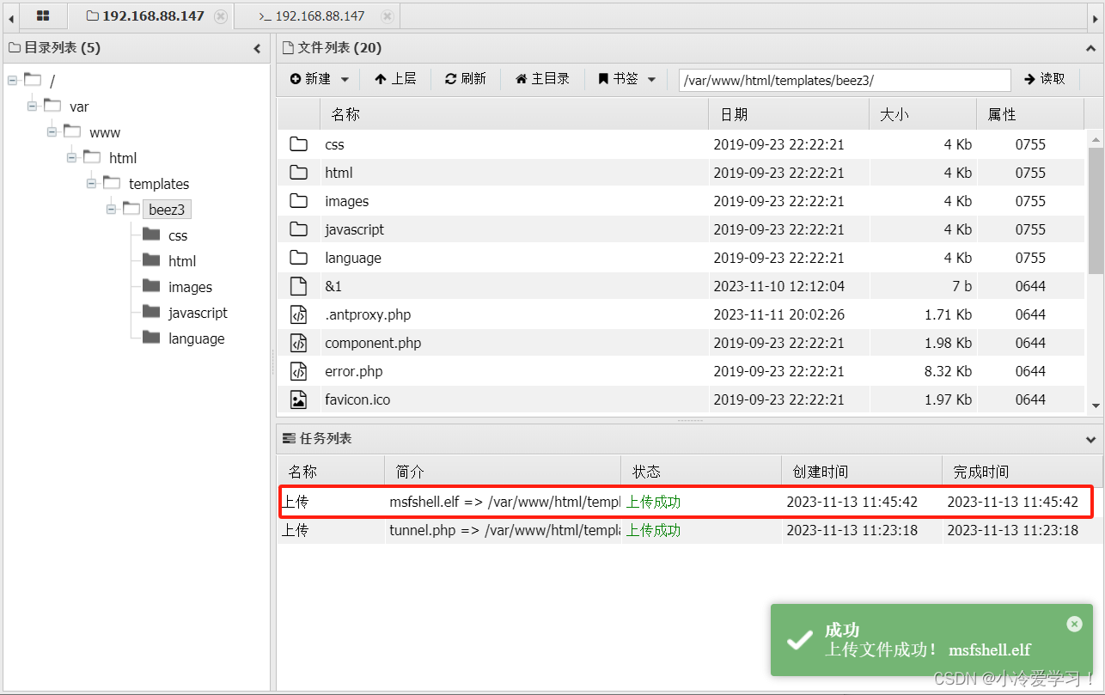Collapse the root / tree node
1105x695 pixels.
coord(12,80)
